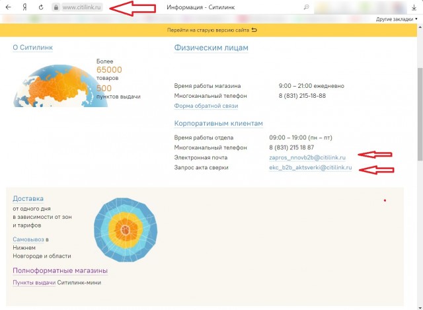Click the Электронная почта label
423x310 pixels.
[x=201, y=157]
